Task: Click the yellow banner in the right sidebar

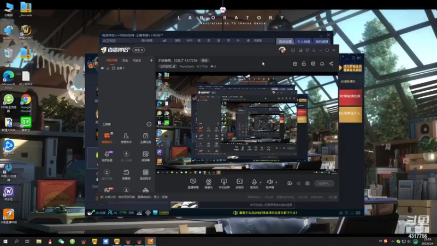Action: [350, 114]
